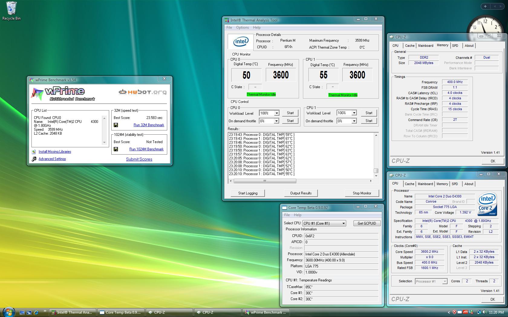
Task: Switch to Core Temp Beta taskbar button
Action: [x=121, y=312]
